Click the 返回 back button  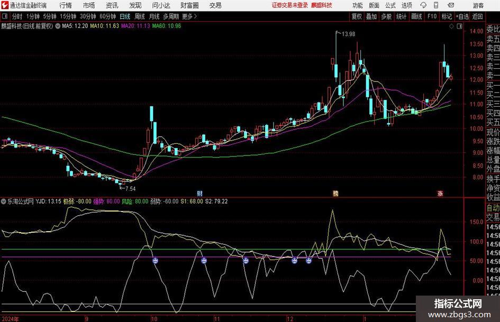477,16
